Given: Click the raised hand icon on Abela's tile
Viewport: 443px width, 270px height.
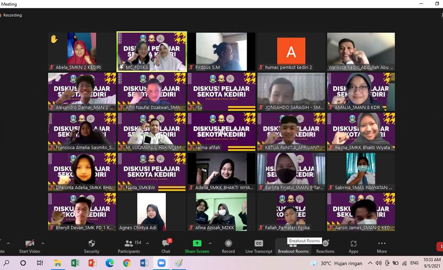Looking at the screenshot, I should 54,39.
